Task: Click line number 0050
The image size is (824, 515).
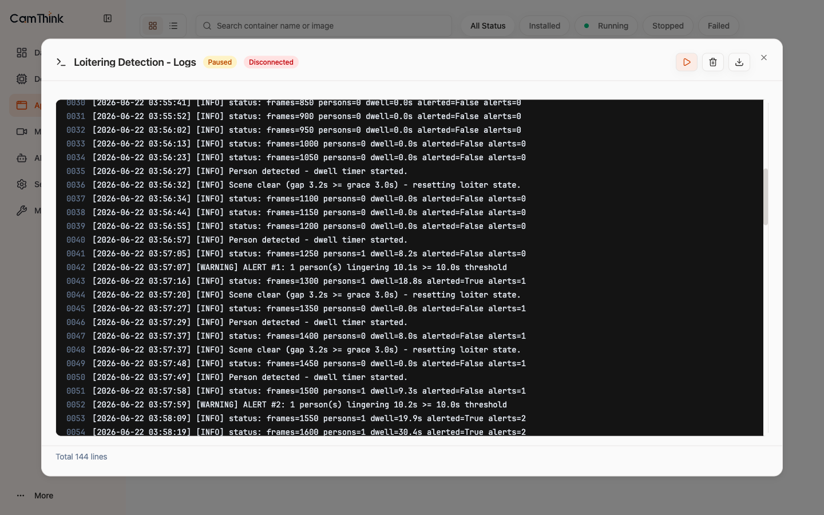Action: click(76, 377)
